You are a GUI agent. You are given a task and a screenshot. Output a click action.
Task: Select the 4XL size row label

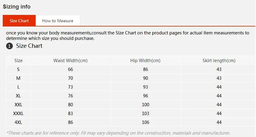point(18,122)
